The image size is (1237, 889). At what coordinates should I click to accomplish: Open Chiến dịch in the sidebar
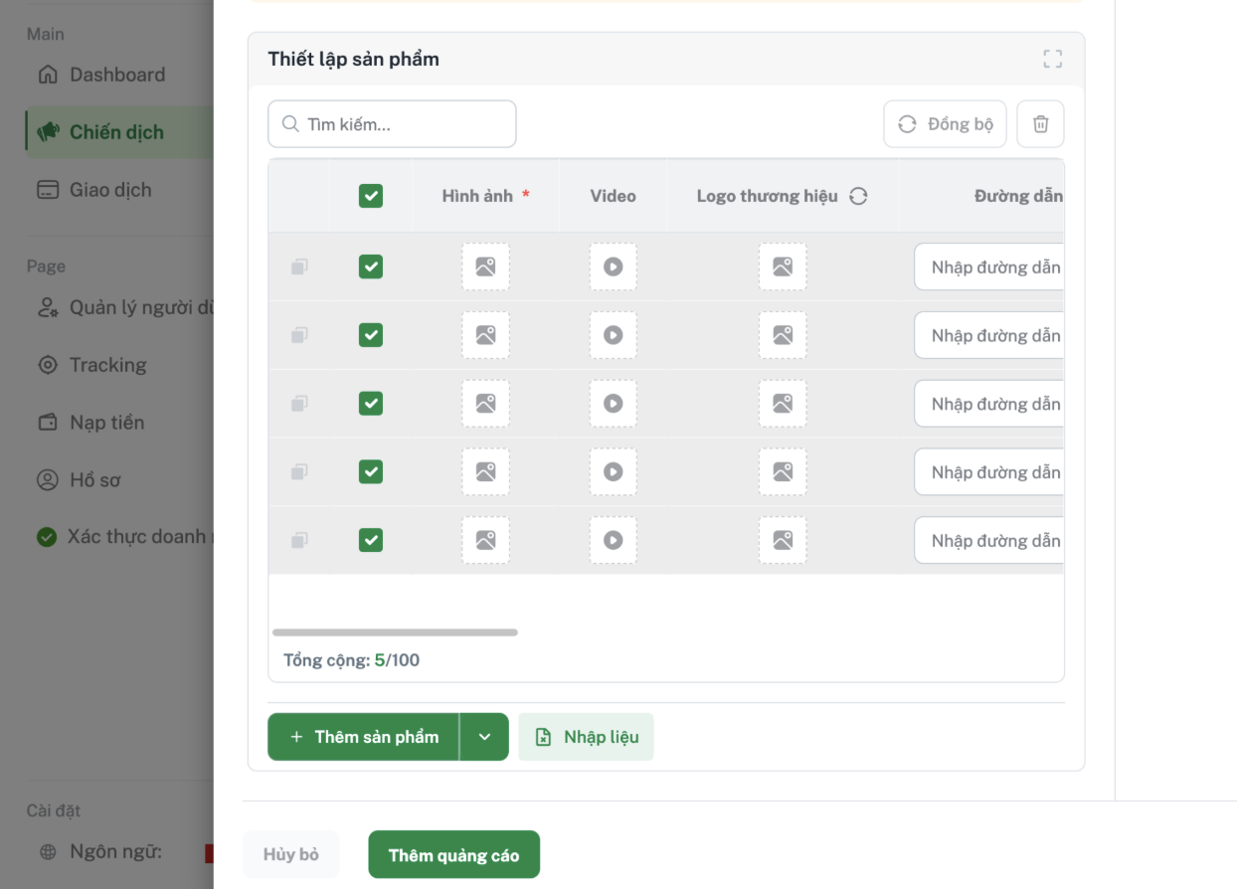[x=115, y=132]
